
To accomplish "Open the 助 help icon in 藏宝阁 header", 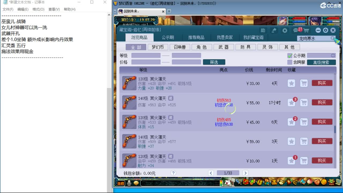I will (x=263, y=30).
